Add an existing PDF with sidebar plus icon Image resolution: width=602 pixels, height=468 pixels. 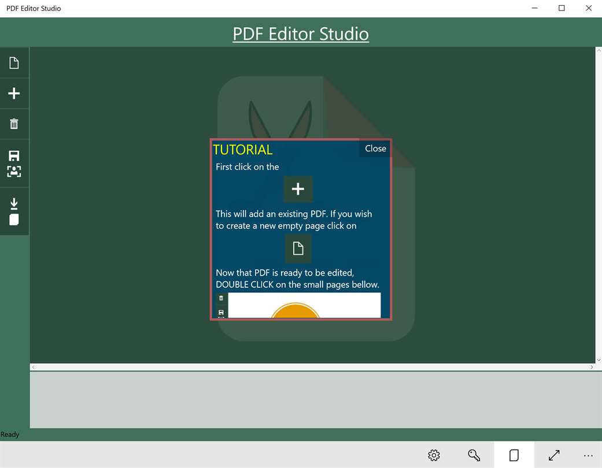[14, 93]
